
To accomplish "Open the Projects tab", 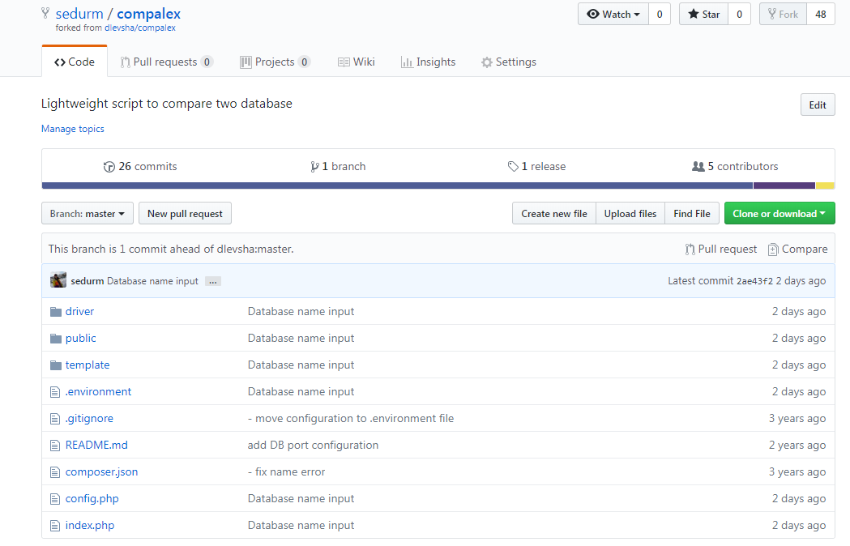I will pos(275,62).
